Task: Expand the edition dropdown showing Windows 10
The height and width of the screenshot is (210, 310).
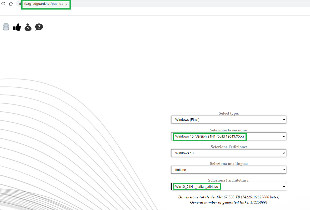Action: point(228,153)
